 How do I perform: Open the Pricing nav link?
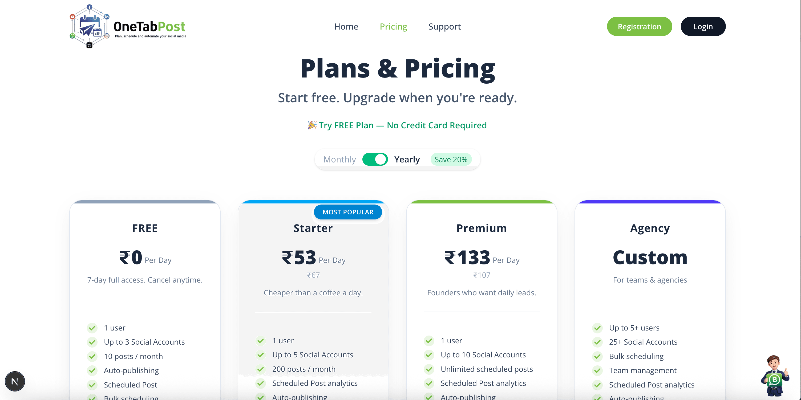click(x=393, y=26)
